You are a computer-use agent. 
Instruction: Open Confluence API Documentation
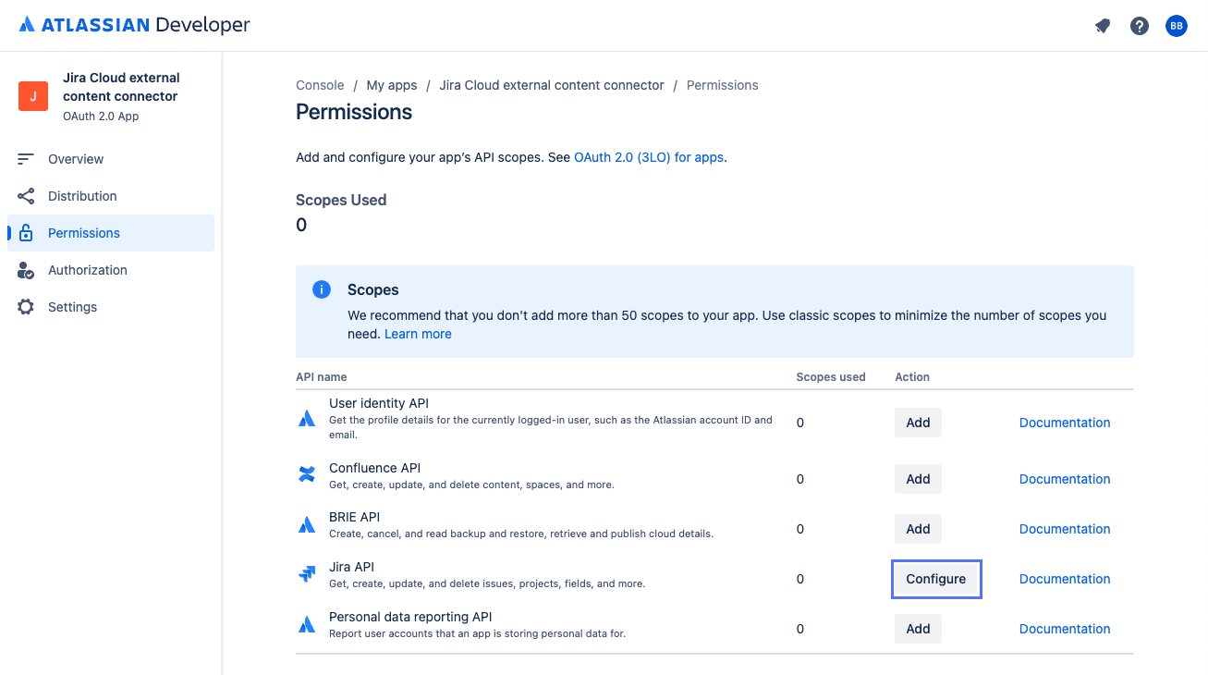coord(1065,479)
